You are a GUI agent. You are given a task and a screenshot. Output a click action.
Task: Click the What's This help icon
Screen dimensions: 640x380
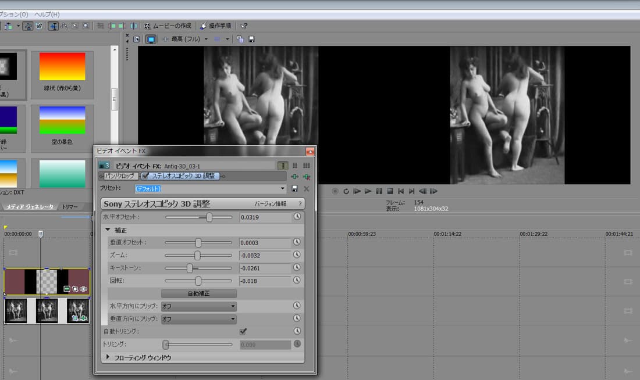[x=244, y=26]
